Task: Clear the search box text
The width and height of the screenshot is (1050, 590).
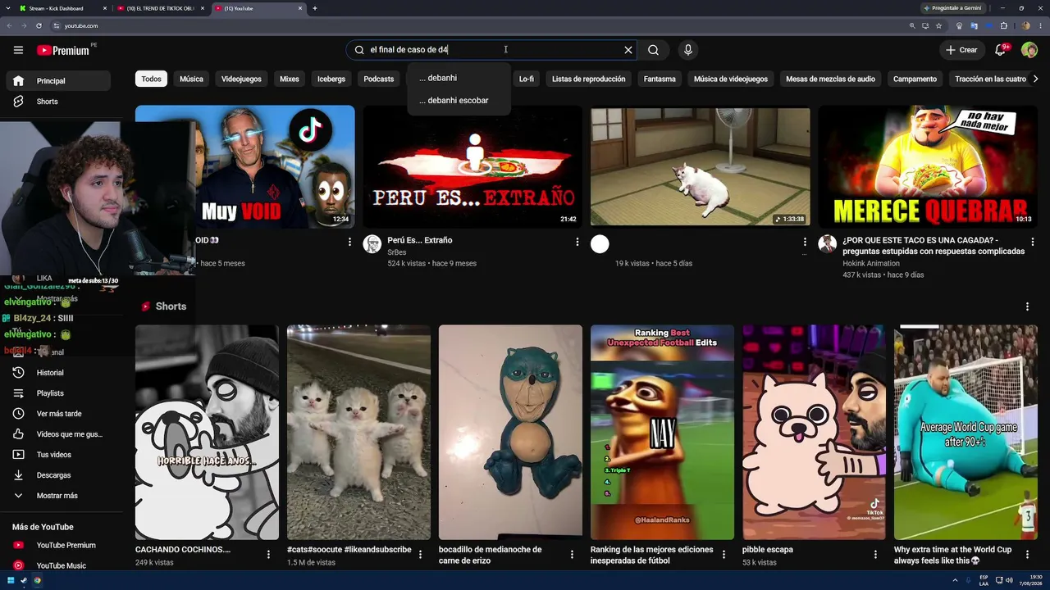Action: point(628,50)
